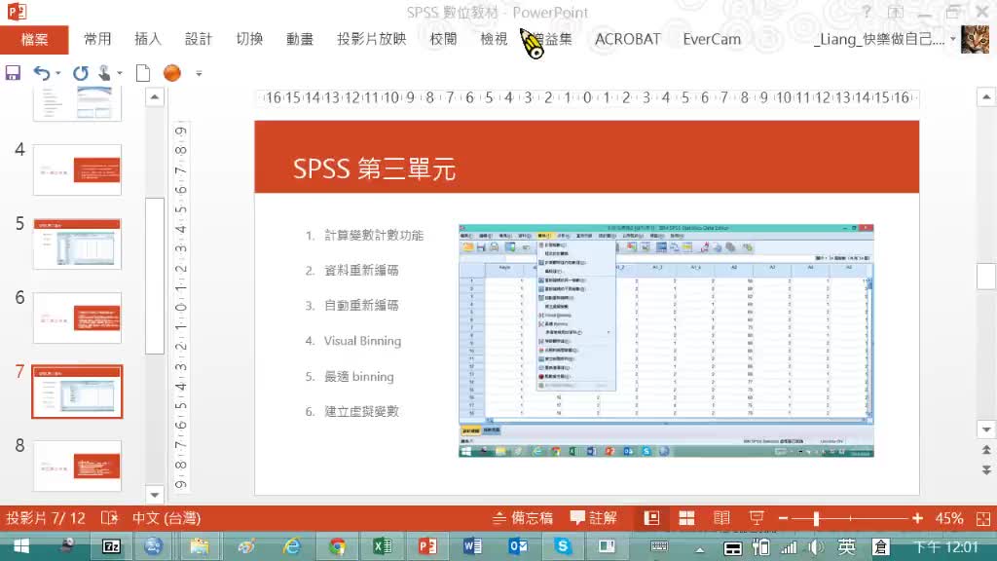Click the Windows Start button

(21, 546)
